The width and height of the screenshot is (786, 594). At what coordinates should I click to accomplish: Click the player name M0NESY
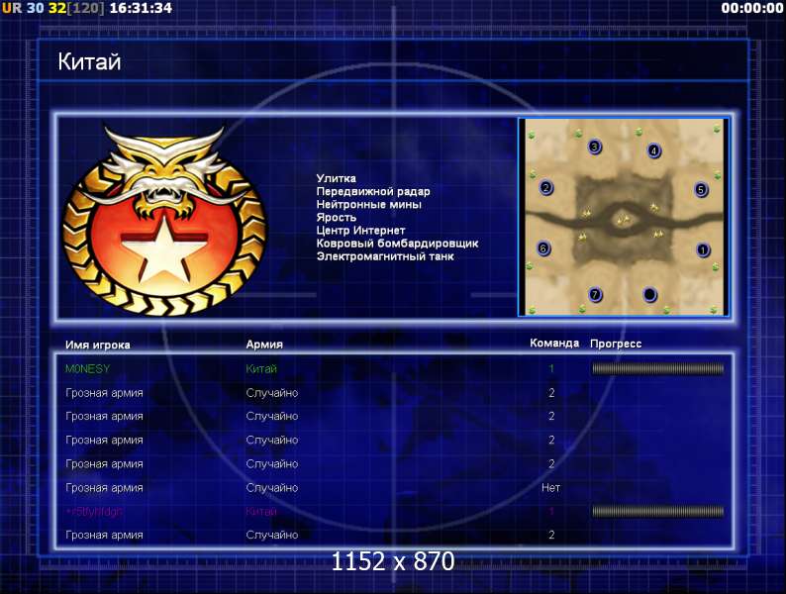(87, 369)
